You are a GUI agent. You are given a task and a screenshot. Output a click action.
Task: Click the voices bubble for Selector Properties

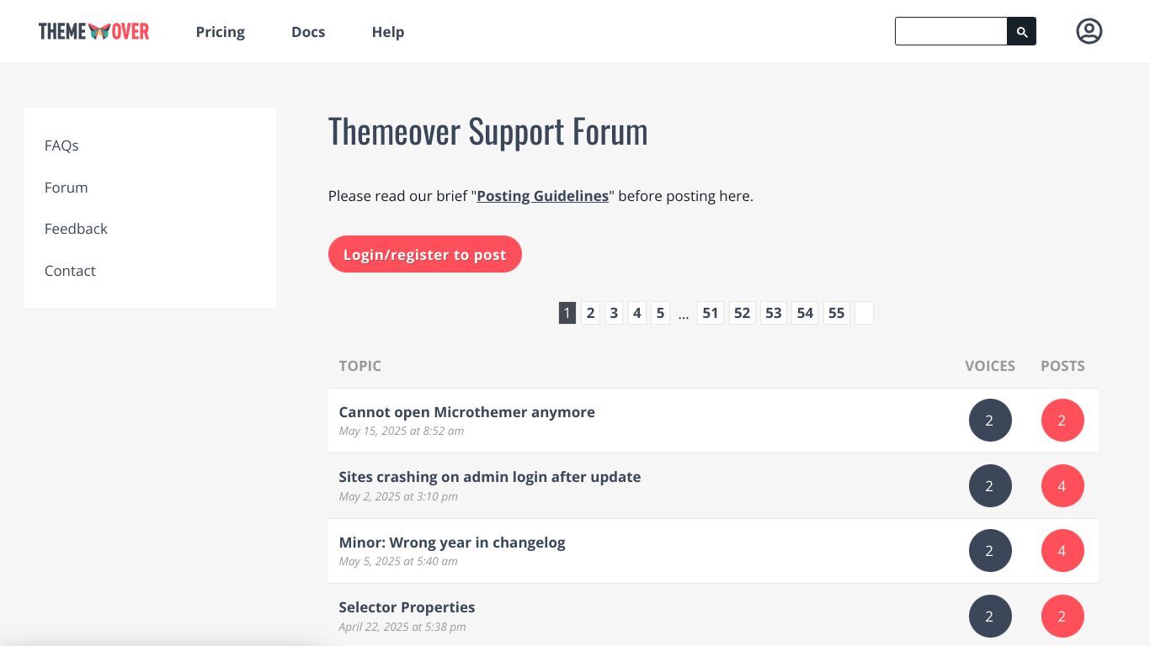(990, 617)
